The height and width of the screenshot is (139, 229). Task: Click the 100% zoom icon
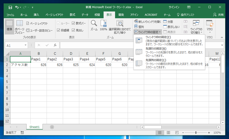click(x=103, y=25)
